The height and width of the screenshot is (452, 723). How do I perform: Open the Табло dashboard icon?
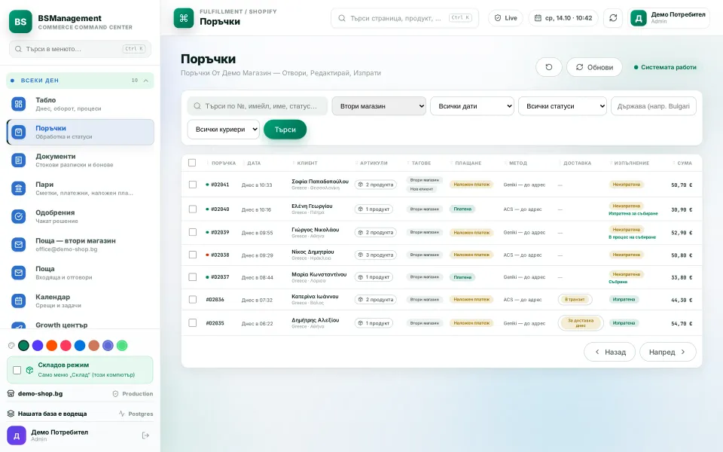(18, 104)
